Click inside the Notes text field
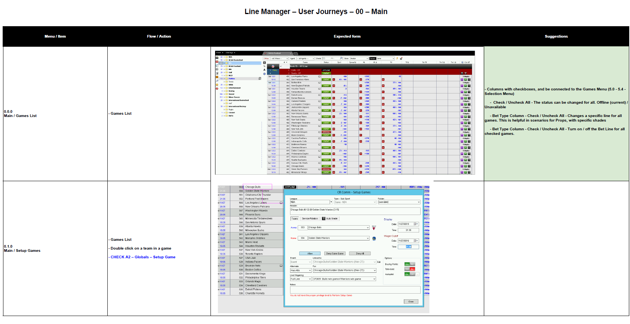Image resolution: width=630 pixels, height=324 pixels. tap(355, 289)
